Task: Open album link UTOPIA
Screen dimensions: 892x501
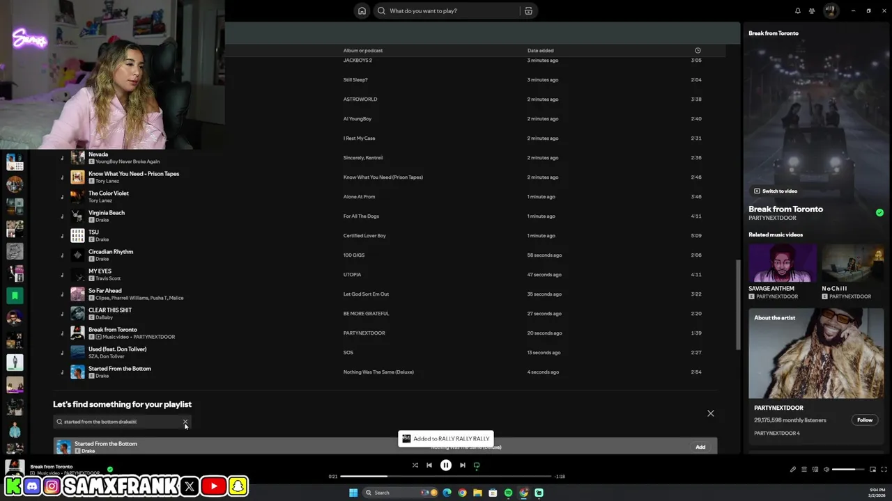Action: 352,274
